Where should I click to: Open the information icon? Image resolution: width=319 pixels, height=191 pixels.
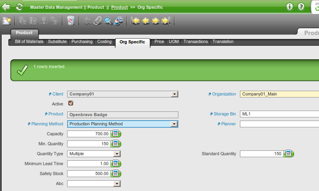point(290,7)
